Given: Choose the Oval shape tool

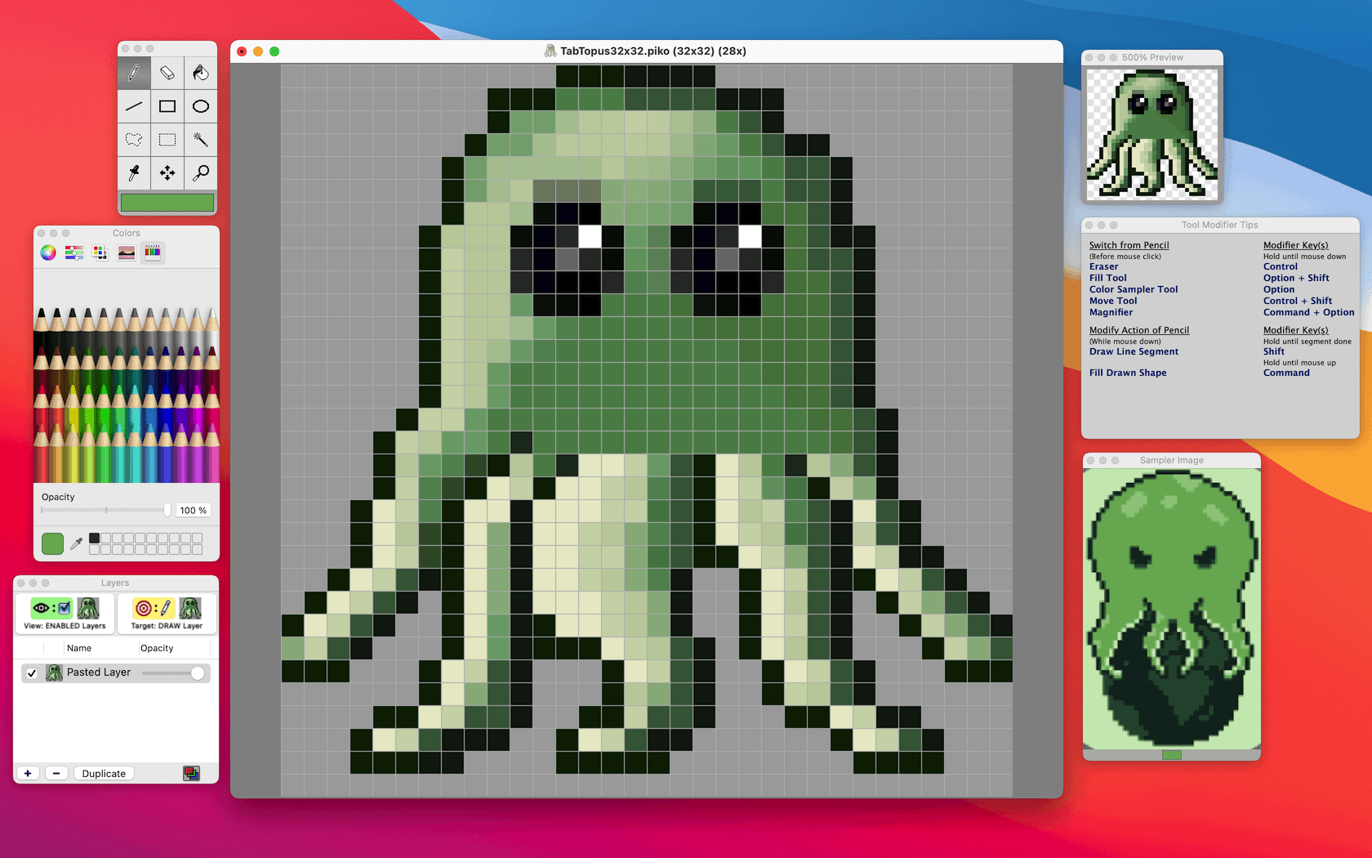Looking at the screenshot, I should click(200, 106).
